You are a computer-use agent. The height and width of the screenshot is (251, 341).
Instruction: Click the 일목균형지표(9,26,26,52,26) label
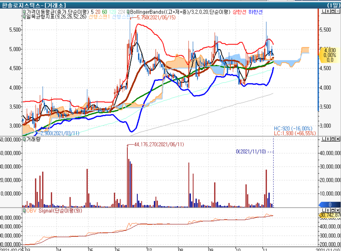tap(56, 17)
